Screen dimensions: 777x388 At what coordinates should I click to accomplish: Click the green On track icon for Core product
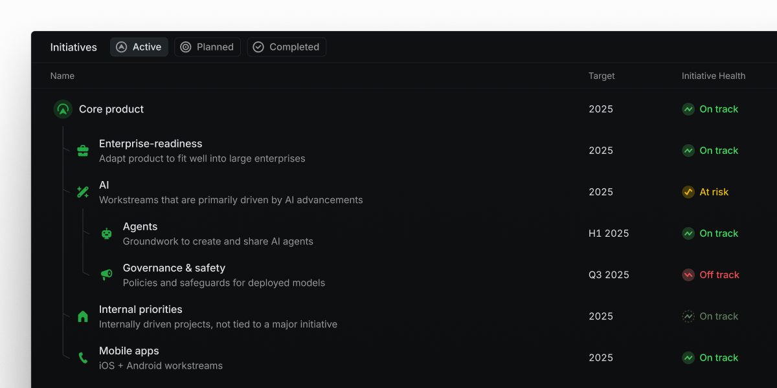[x=688, y=109]
